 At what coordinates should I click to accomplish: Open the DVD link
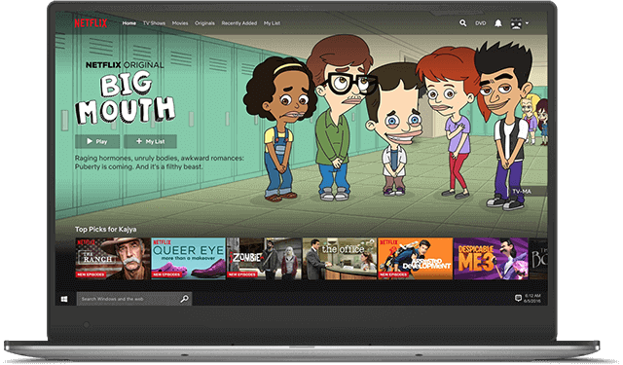[x=480, y=23]
